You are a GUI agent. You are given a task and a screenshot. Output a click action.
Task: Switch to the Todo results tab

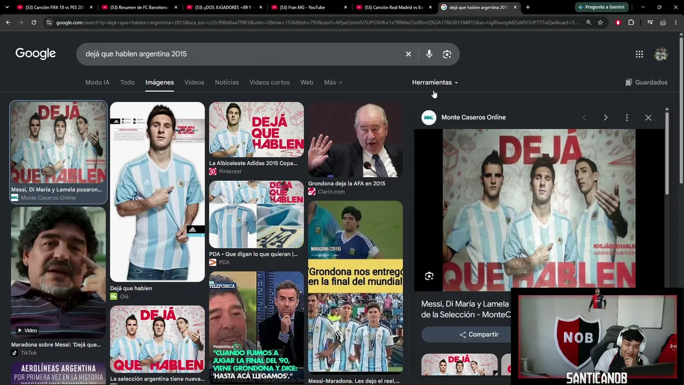(x=127, y=82)
